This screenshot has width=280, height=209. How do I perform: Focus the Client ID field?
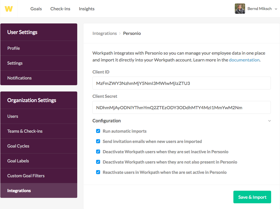pos(181,83)
